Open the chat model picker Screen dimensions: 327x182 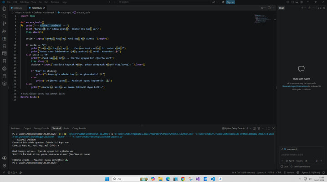(300, 161)
